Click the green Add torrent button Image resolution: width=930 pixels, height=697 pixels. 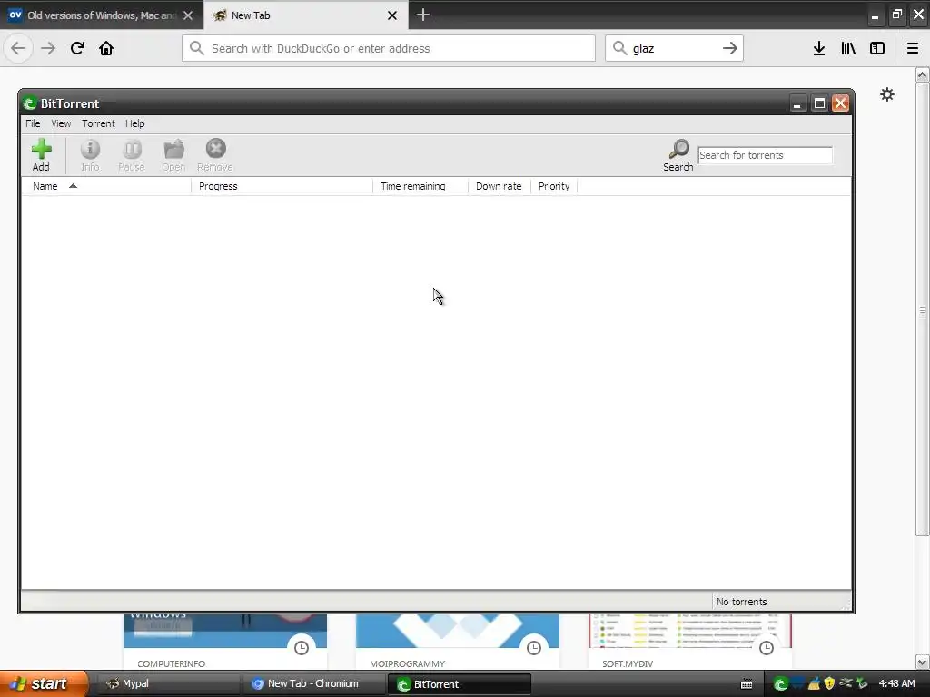point(41,154)
